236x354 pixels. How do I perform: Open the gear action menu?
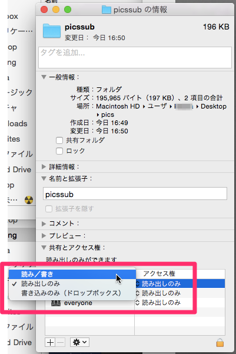point(79,342)
